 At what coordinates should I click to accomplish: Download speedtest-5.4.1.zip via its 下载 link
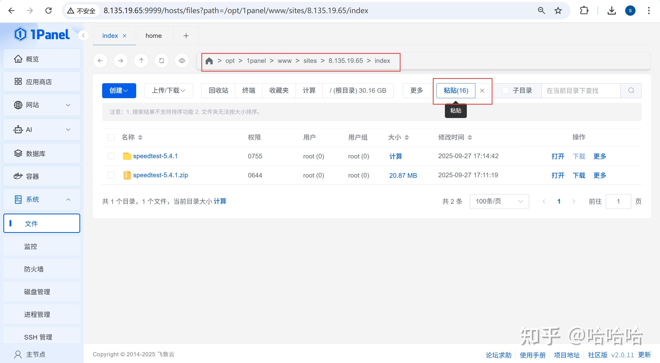578,175
